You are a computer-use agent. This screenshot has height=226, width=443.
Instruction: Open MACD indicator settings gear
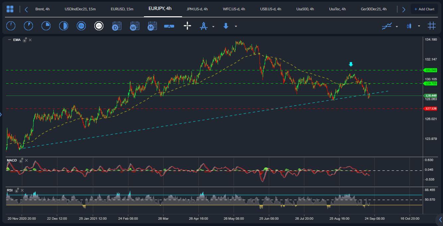click(21, 160)
